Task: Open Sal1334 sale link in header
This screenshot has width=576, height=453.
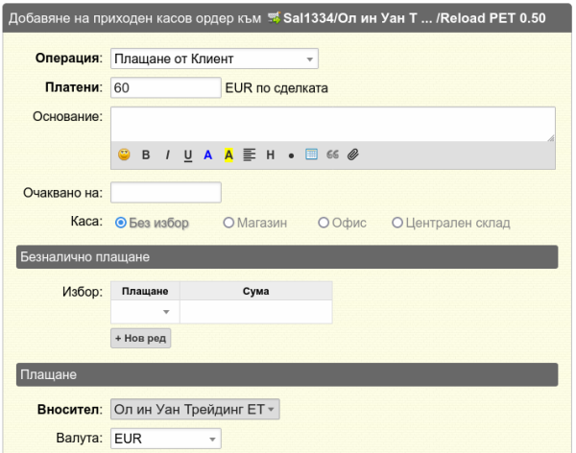Action: [x=415, y=18]
